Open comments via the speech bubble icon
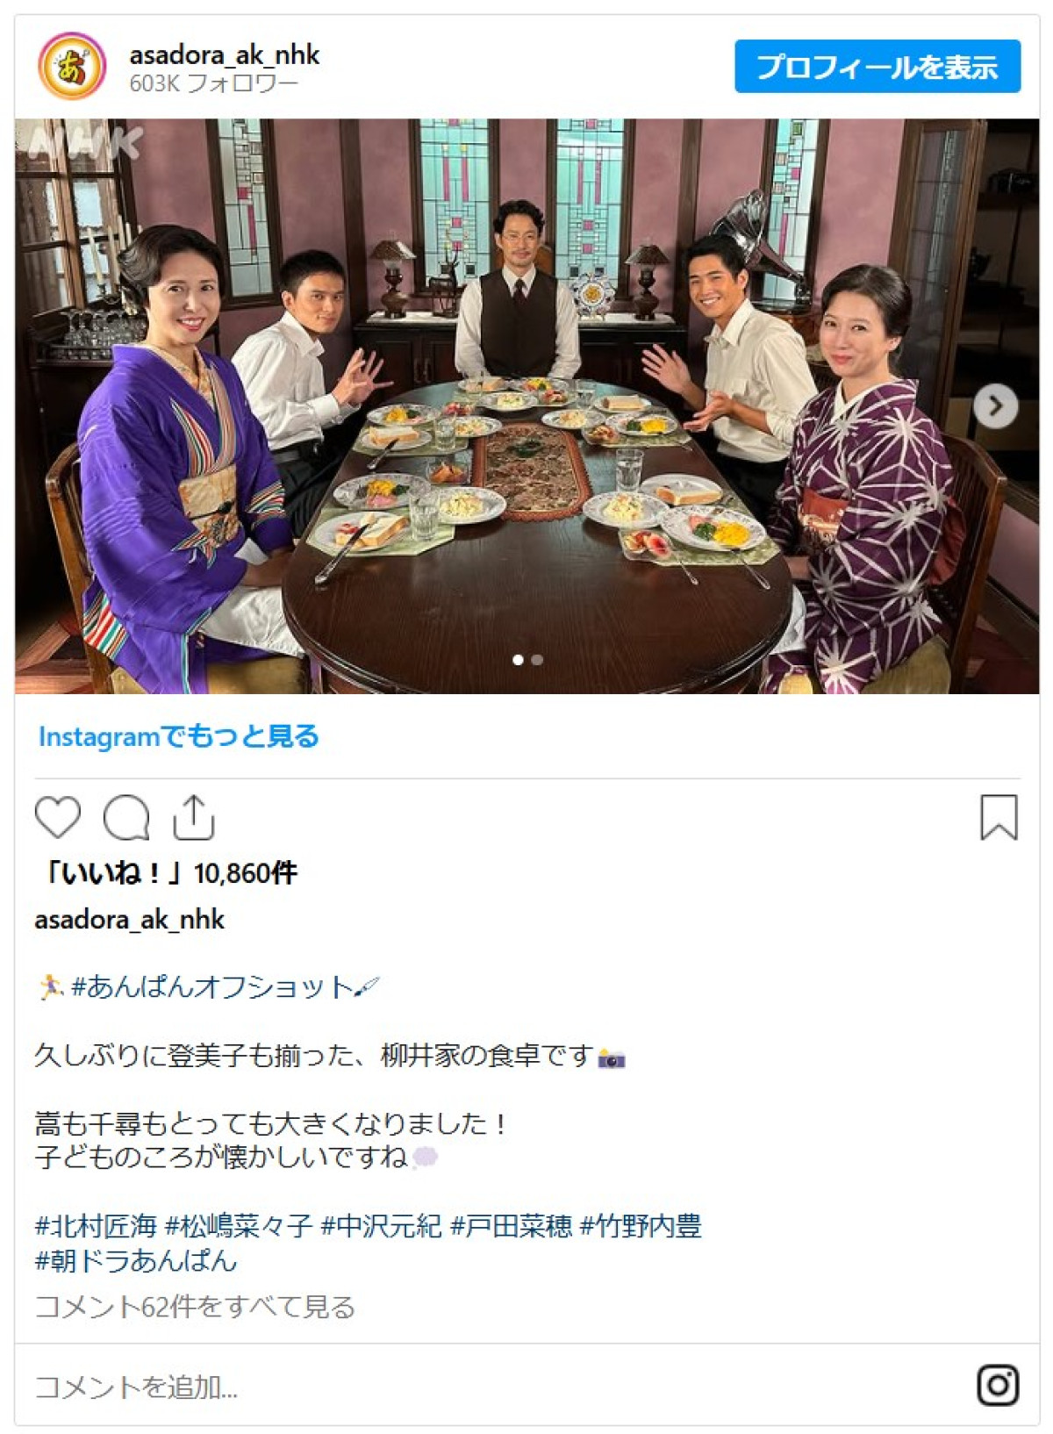 coord(126,817)
